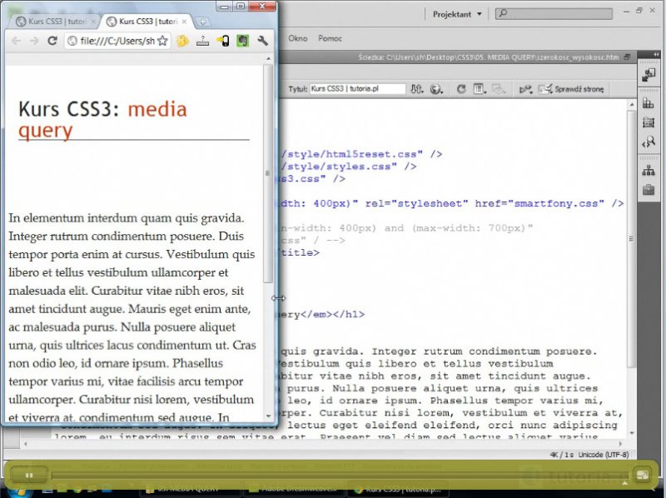The height and width of the screenshot is (498, 666).
Task: Open the view options dropdown in document toolbar
Action: tap(480, 88)
